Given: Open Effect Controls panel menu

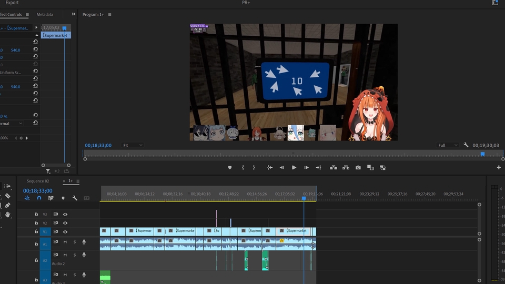Looking at the screenshot, I should pyautogui.click(x=27, y=15).
